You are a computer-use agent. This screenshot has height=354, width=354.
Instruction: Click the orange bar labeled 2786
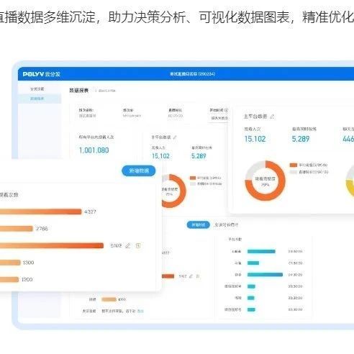[17, 229]
